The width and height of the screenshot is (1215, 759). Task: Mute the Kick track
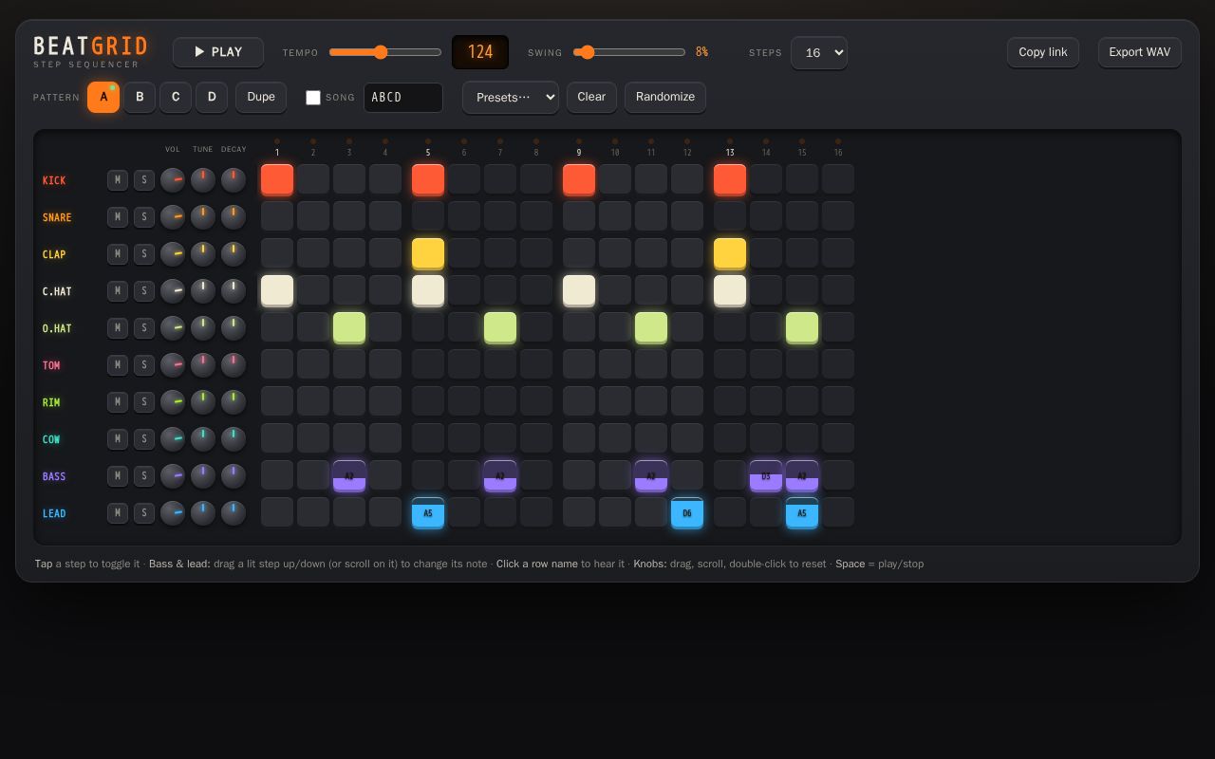(118, 179)
